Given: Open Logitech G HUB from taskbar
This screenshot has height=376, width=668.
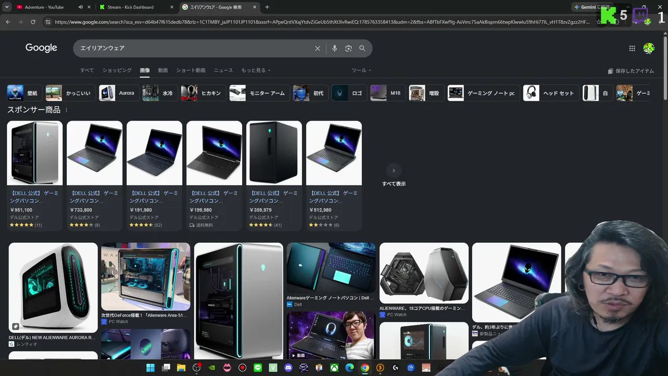Looking at the screenshot, I should coord(395,368).
